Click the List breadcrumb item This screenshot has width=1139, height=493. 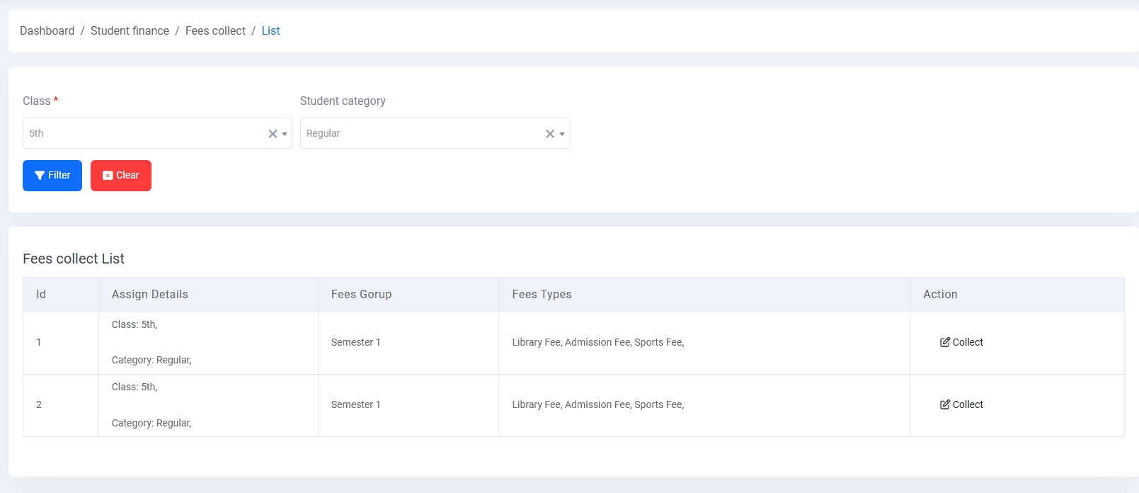click(x=270, y=31)
